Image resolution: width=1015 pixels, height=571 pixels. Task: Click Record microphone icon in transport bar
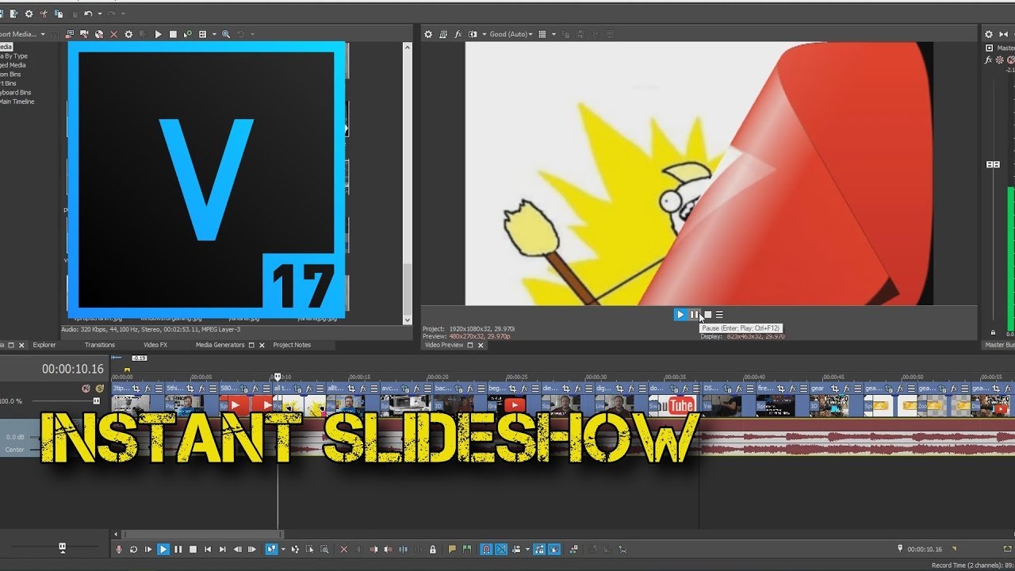[x=119, y=549]
